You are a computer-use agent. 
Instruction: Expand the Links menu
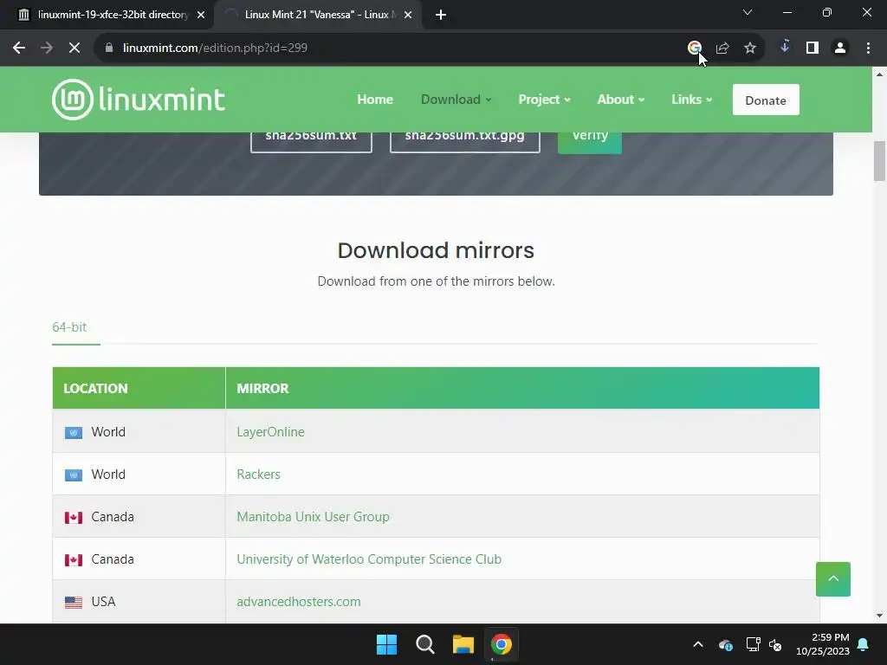pos(691,100)
